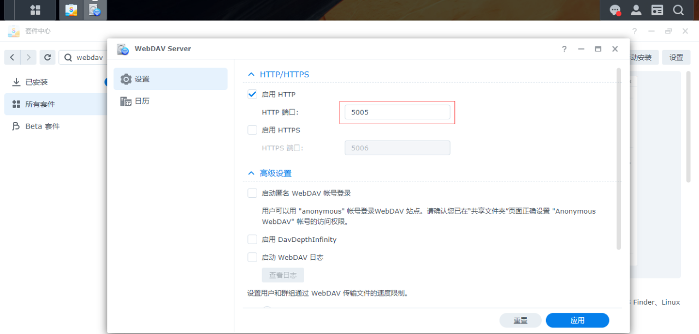This screenshot has width=699, height=334.
Task: Click the search magnifier in the top bar
Action: 678,10
